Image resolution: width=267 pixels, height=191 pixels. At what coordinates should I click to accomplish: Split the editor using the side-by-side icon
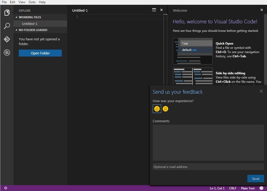pyautogui.click(x=154, y=10)
